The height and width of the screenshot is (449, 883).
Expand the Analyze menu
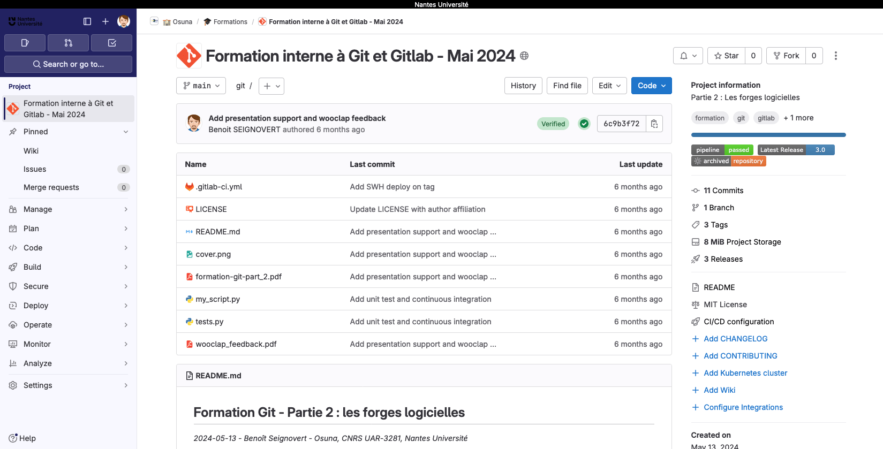[x=68, y=363]
